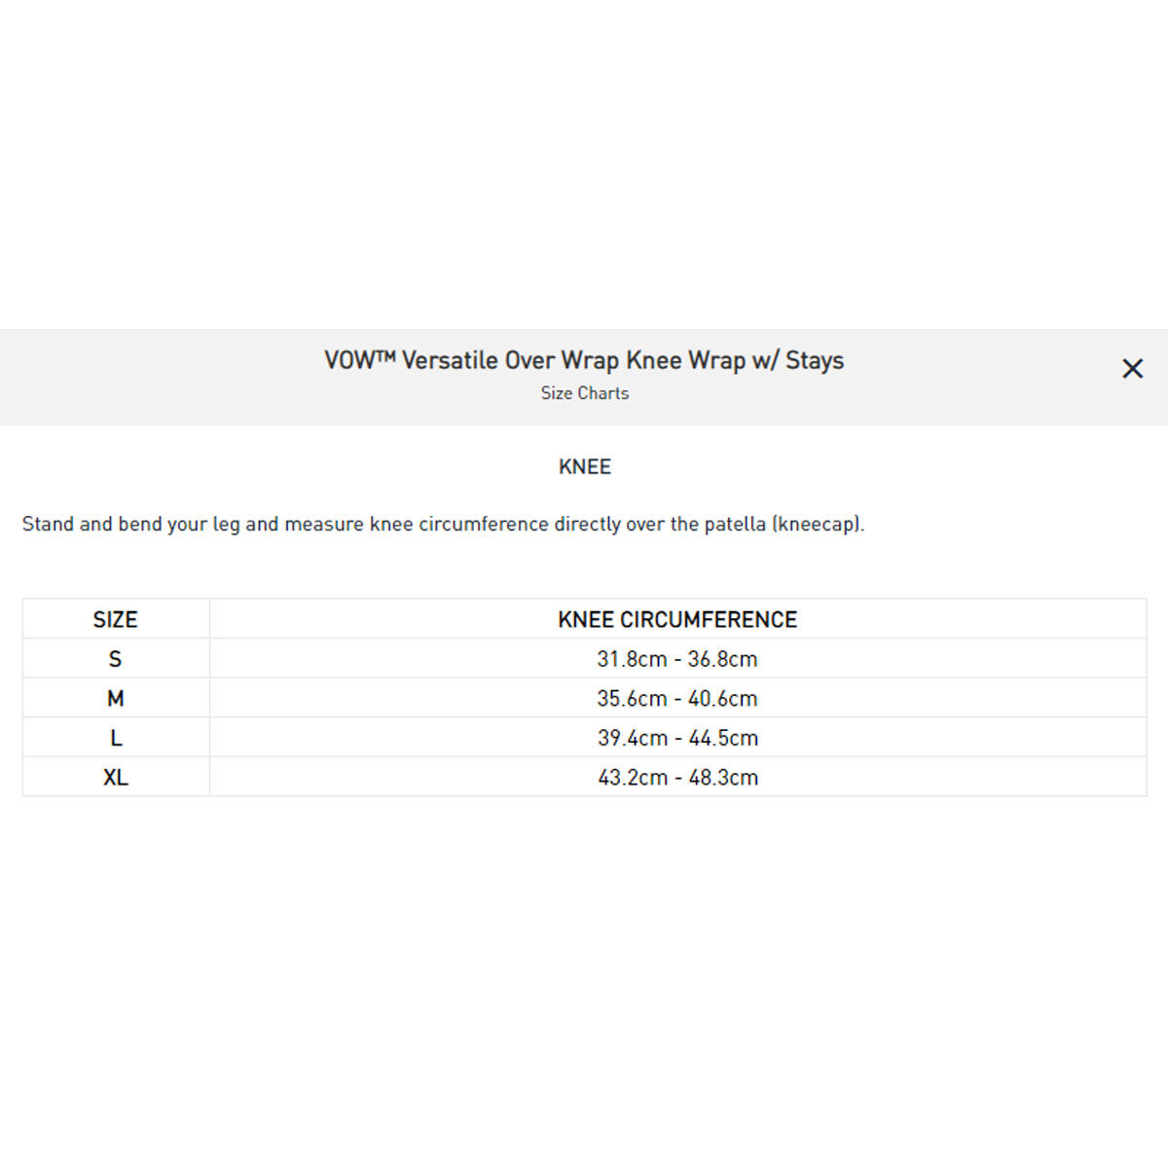The height and width of the screenshot is (1168, 1168).
Task: Click the KNEE section heading
Action: click(584, 467)
